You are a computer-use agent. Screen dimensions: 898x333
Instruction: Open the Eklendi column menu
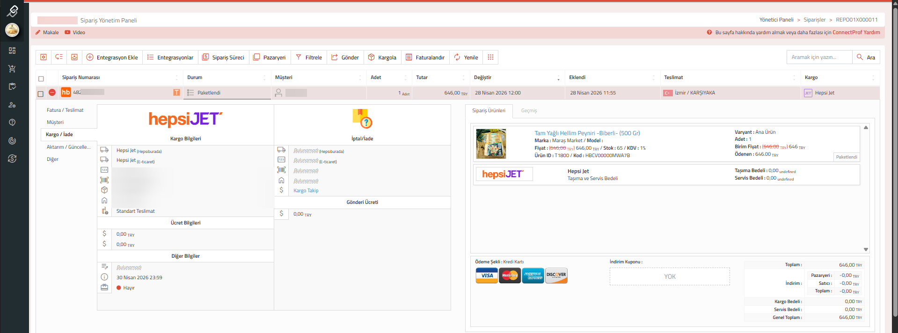click(x=654, y=78)
